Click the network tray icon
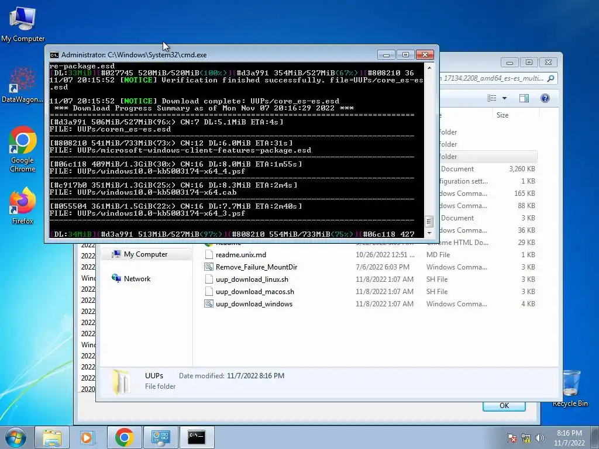Image resolution: width=599 pixels, height=449 pixels. tap(526, 438)
